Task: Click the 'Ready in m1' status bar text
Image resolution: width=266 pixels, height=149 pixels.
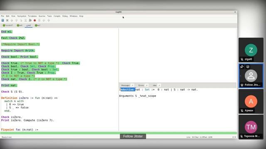Action: pyautogui.click(x=7, y=137)
